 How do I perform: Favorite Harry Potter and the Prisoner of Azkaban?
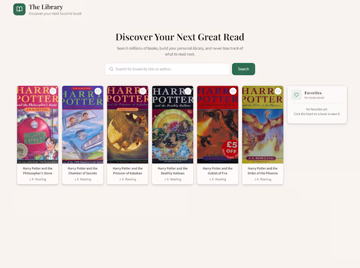point(143,91)
